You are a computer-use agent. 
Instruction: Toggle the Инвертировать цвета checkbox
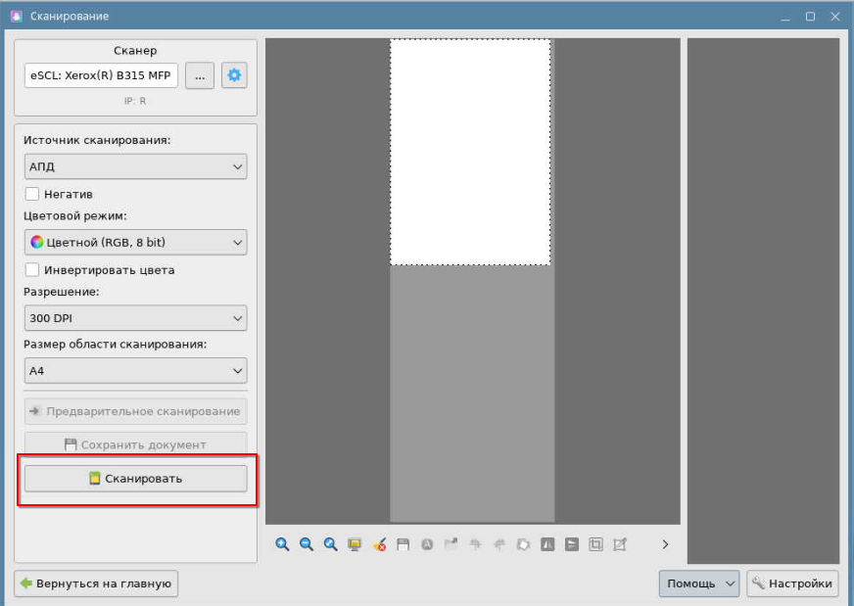tap(32, 269)
